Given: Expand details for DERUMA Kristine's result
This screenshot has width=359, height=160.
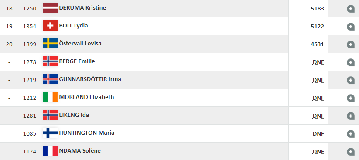Looking at the screenshot, I should (x=351, y=9).
